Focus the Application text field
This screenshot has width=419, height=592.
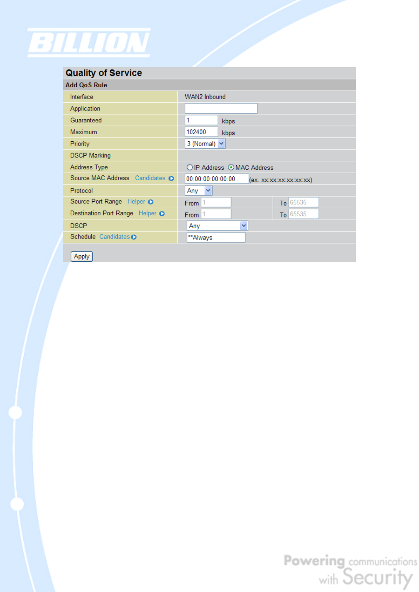[221, 108]
